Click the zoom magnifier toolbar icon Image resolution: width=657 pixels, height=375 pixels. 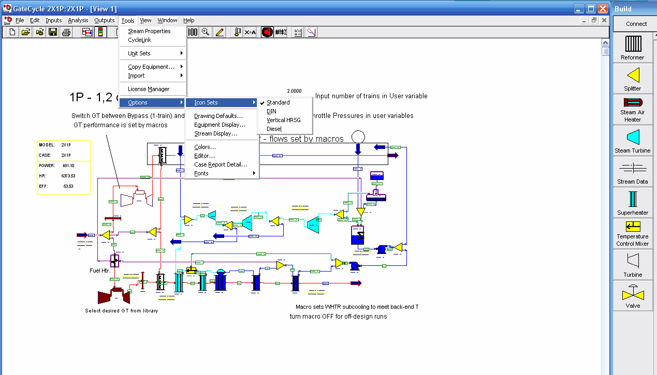[x=206, y=32]
